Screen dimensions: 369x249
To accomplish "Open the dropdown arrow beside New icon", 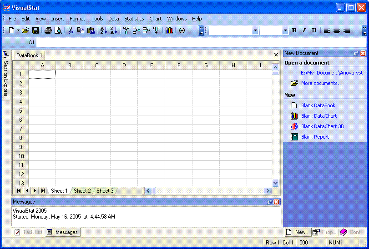I will click(18, 30).
